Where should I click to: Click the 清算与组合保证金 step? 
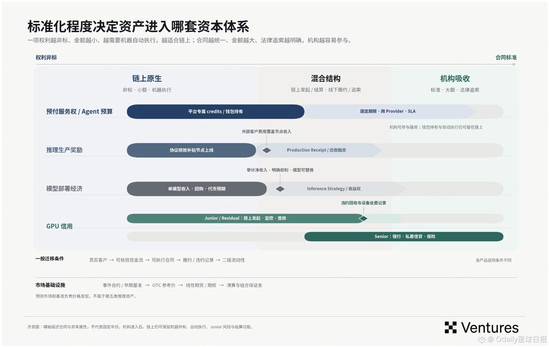244,285
